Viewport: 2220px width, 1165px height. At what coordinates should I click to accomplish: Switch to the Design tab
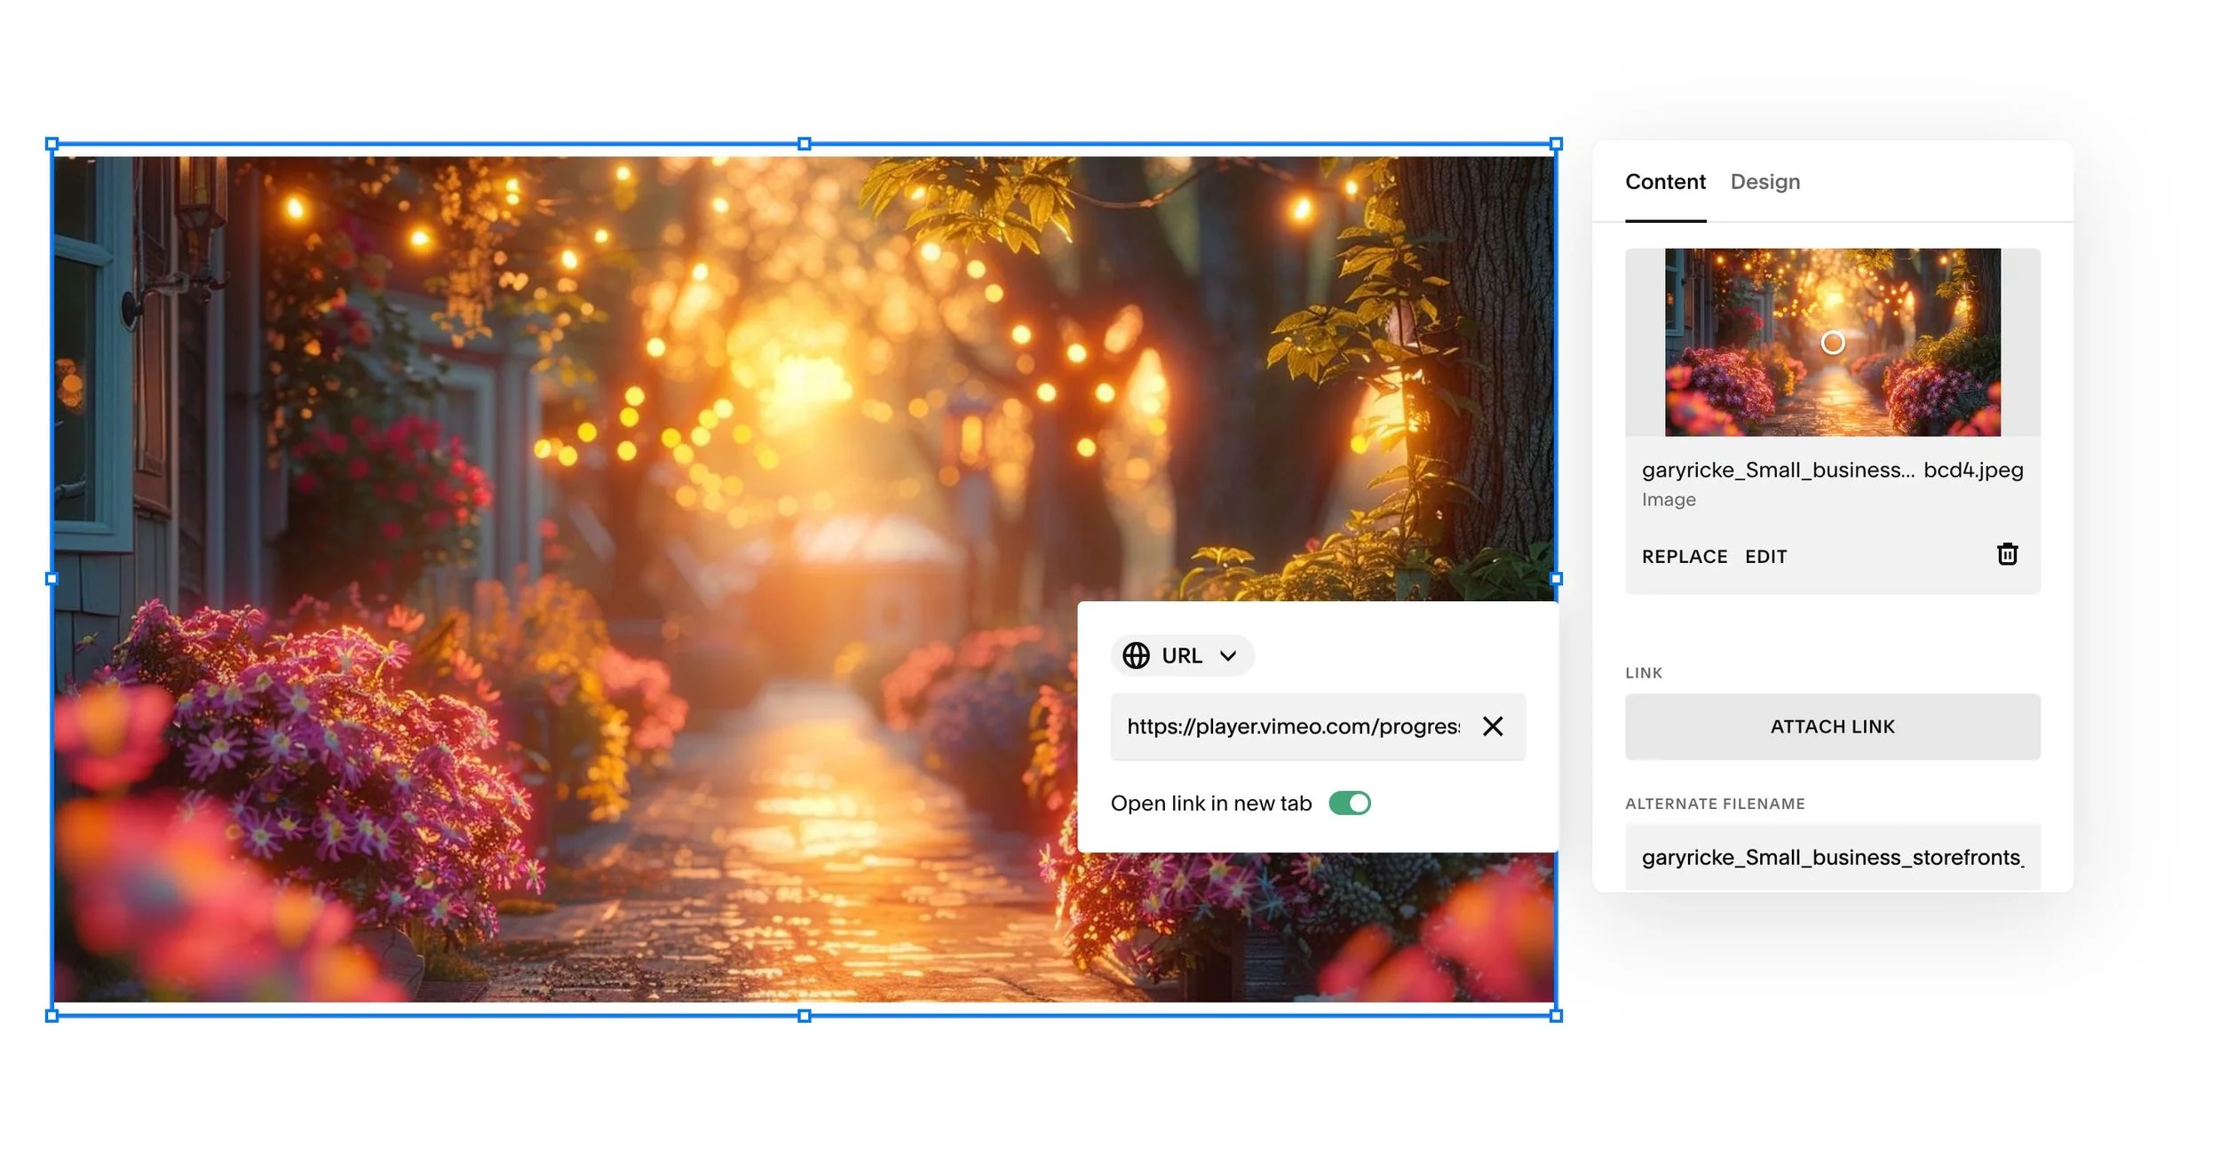(x=1764, y=182)
